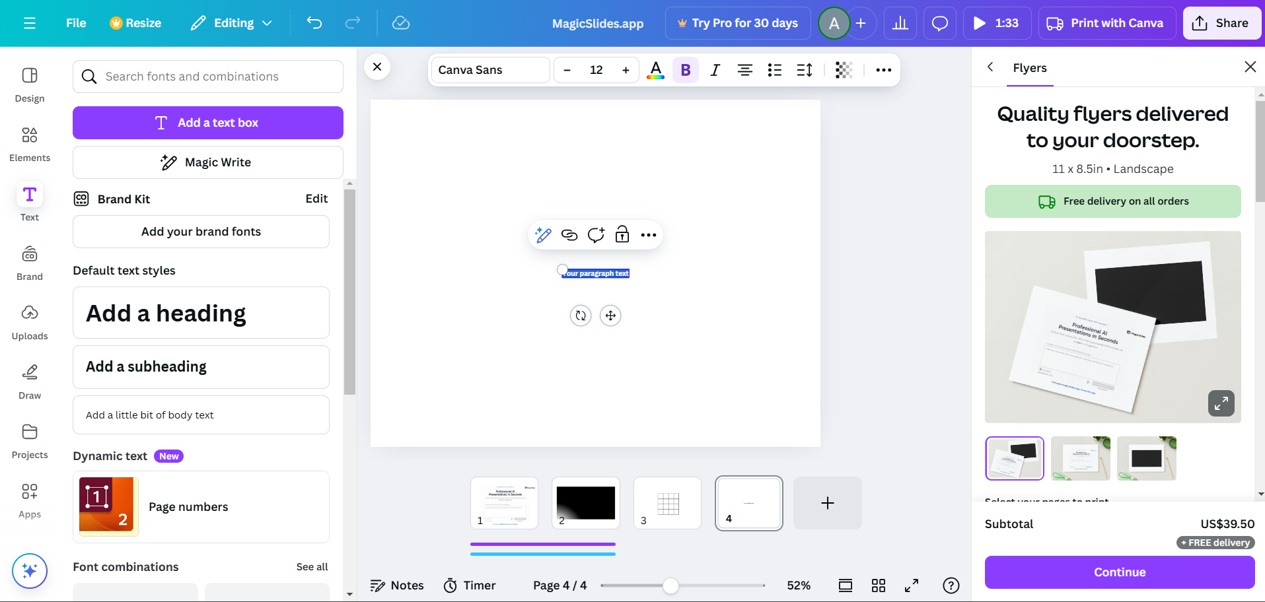Open the Uploads sidebar section
This screenshot has height=602, width=1265.
pos(30,322)
